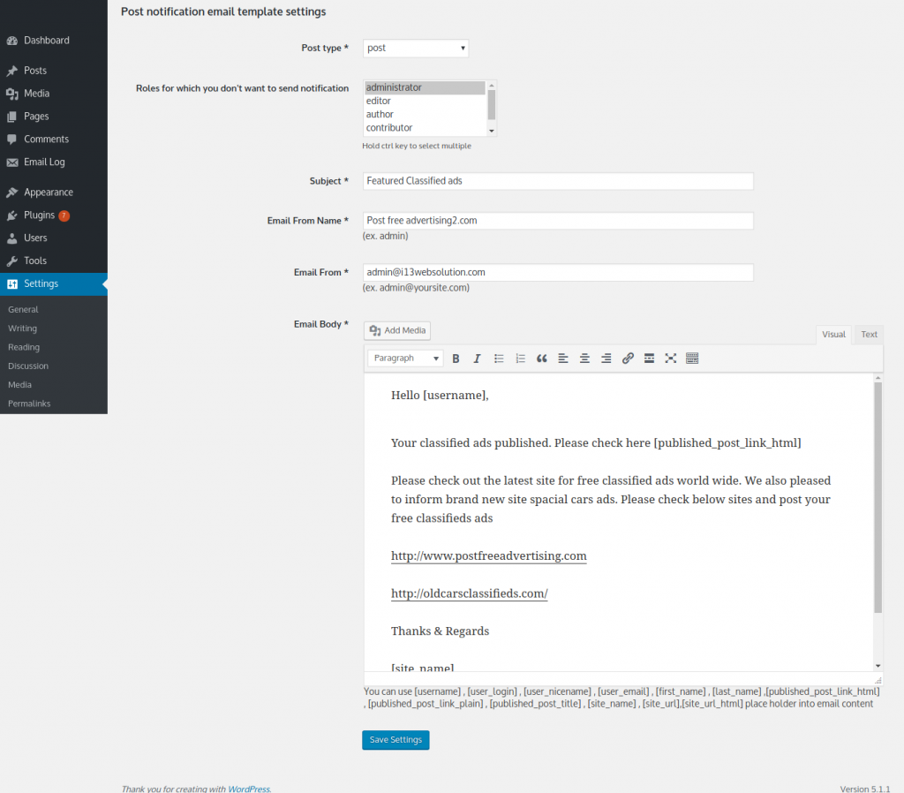The image size is (904, 793).
Task: Click the Subject input field
Action: [x=558, y=181]
